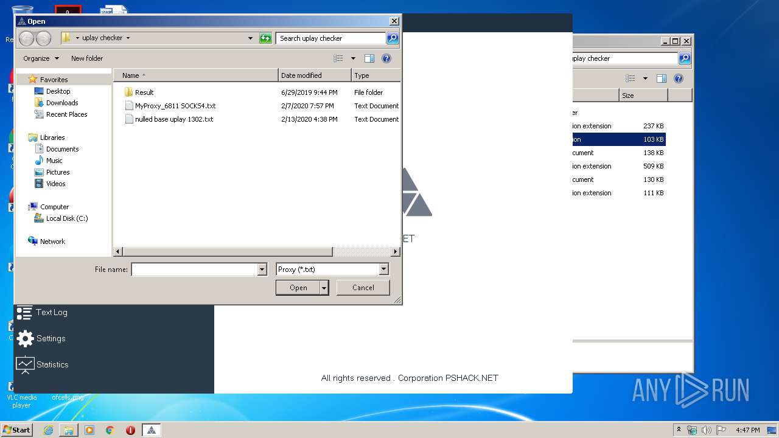This screenshot has height=438, width=779.
Task: Click the green Refresh button beside address bar
Action: [x=265, y=38]
